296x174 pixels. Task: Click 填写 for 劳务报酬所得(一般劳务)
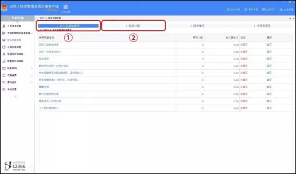coord(269,80)
